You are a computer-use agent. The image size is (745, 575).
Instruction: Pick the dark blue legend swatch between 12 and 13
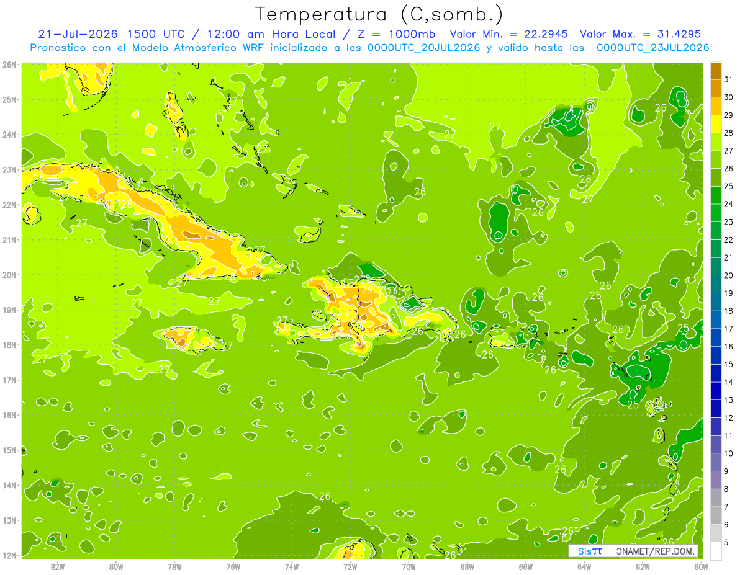pyautogui.click(x=716, y=409)
